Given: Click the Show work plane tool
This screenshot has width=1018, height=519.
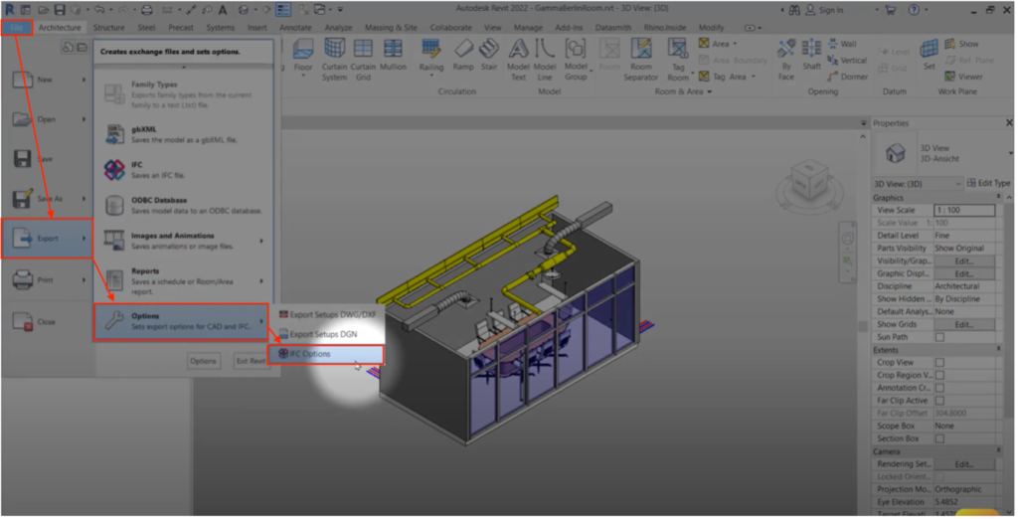Looking at the screenshot, I should 961,44.
